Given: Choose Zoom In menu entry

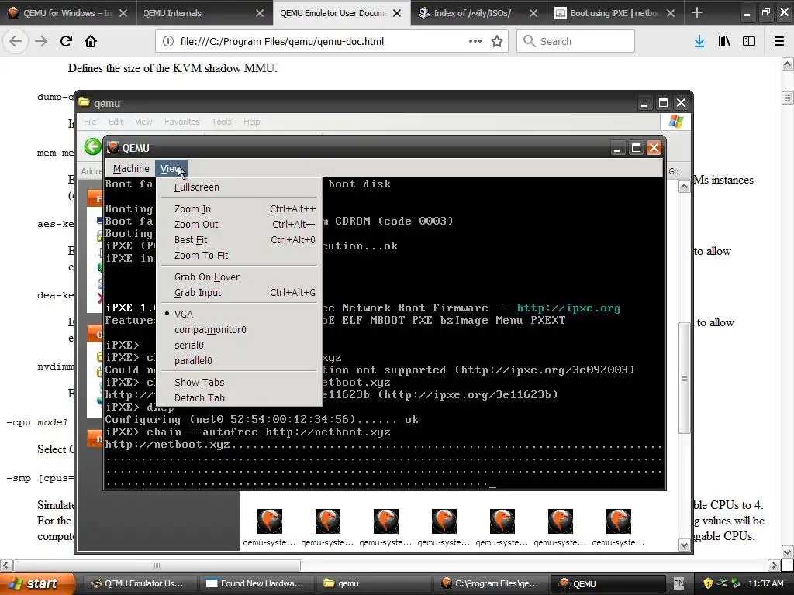Looking at the screenshot, I should point(239,209).
